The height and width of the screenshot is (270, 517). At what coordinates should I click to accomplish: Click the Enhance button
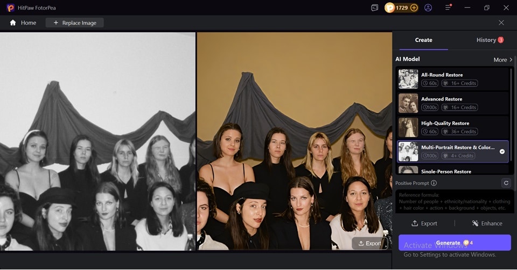tap(487, 223)
